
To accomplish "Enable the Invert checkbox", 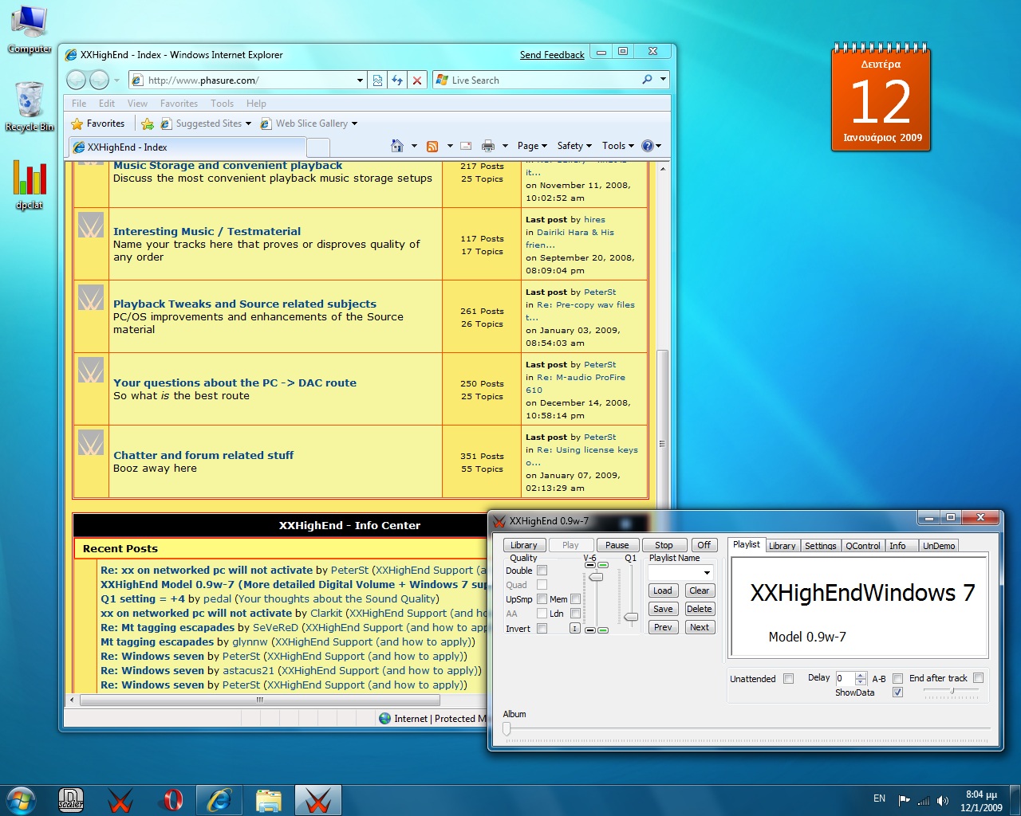I will (542, 629).
